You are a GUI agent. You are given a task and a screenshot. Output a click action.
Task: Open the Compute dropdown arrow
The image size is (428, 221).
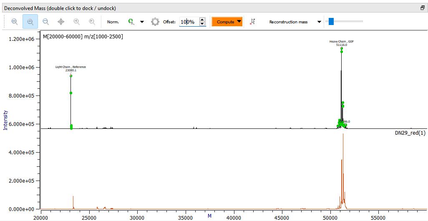click(x=239, y=22)
